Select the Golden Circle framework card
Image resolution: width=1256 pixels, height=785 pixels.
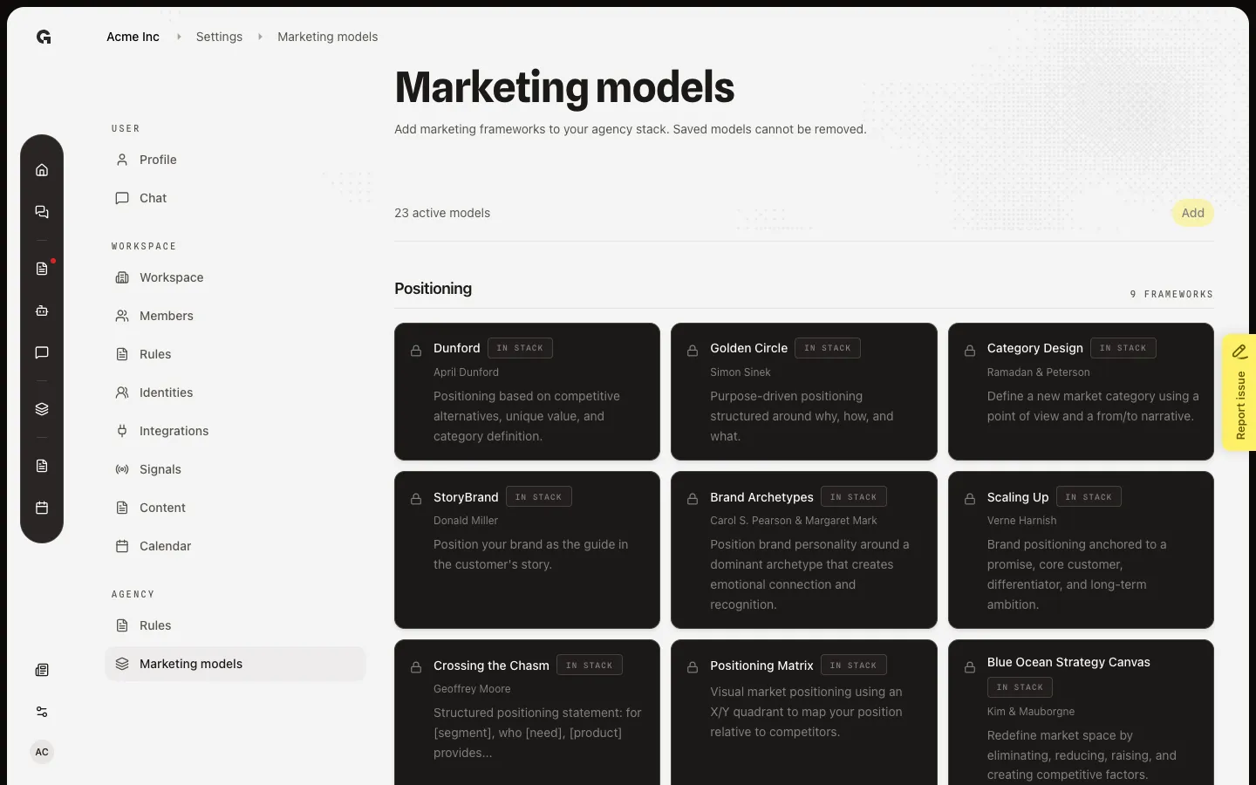[804, 392]
